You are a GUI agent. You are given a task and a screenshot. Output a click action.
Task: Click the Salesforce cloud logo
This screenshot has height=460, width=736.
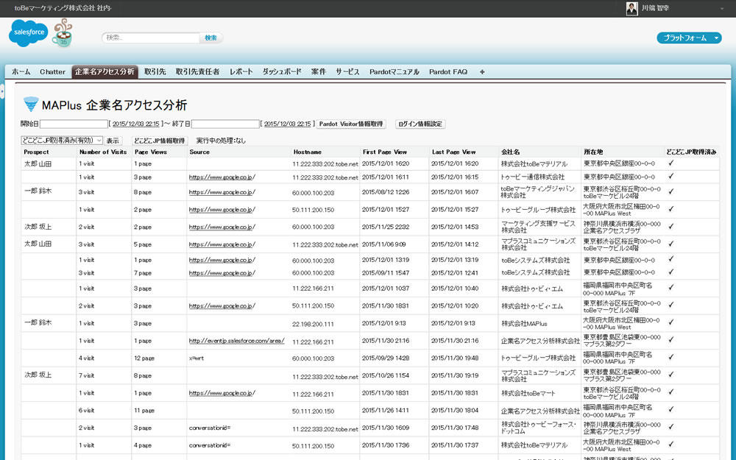28,32
